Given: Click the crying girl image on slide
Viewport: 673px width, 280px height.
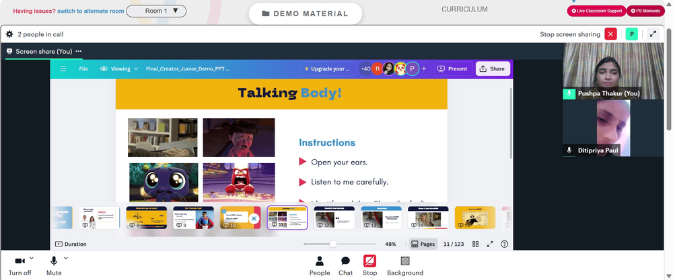Looking at the screenshot, I should click(239, 138).
